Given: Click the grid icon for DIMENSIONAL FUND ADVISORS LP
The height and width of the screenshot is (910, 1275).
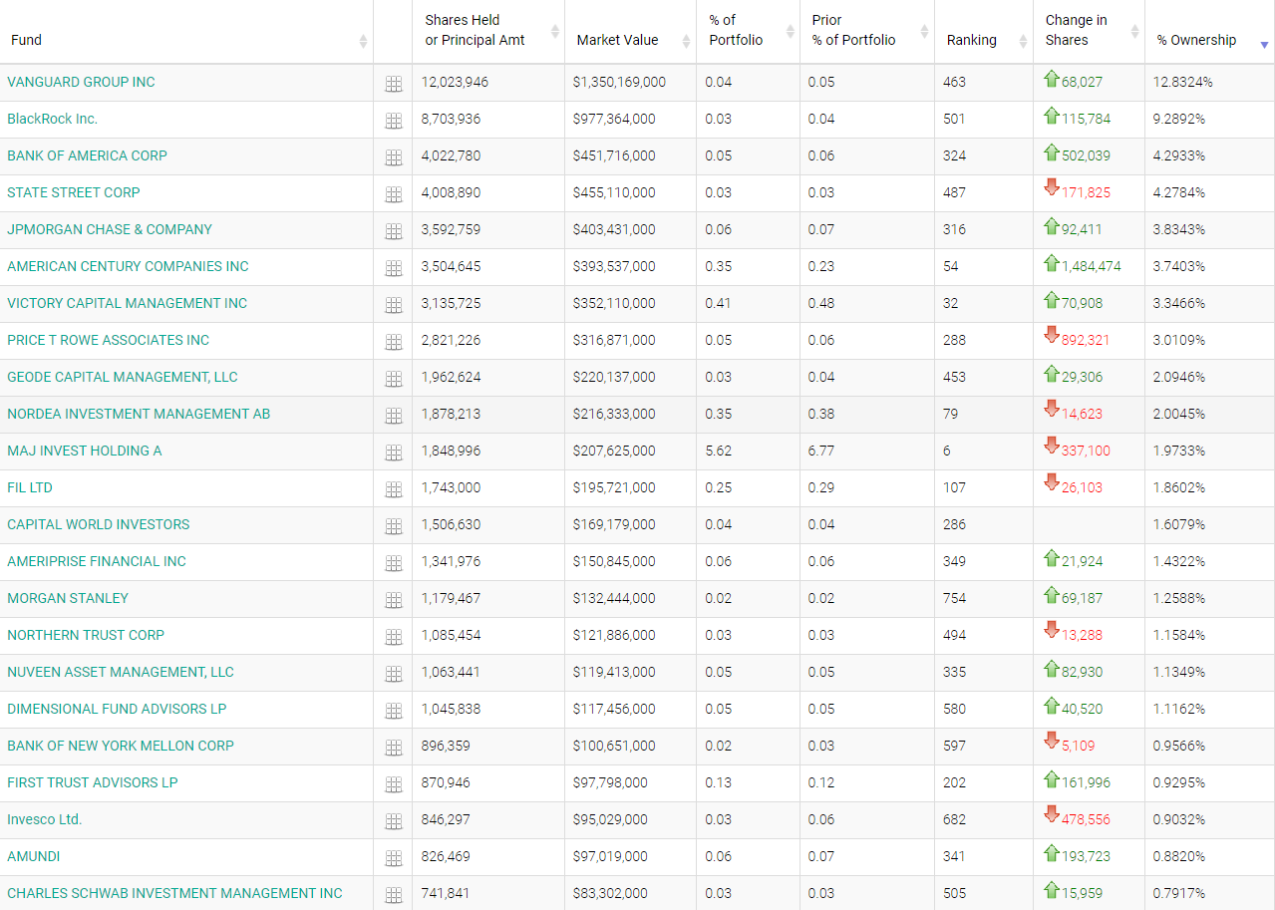Looking at the screenshot, I should pos(394,711).
